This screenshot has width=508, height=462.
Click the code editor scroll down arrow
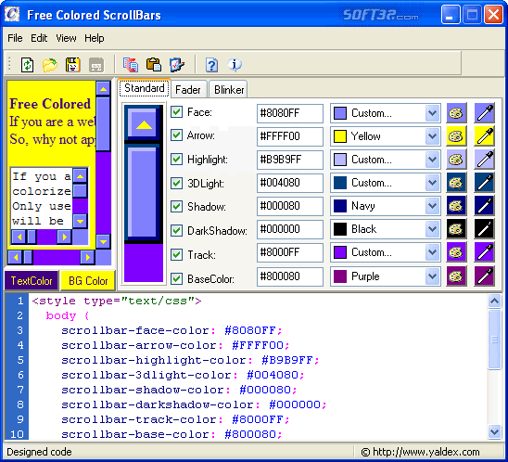click(495, 432)
